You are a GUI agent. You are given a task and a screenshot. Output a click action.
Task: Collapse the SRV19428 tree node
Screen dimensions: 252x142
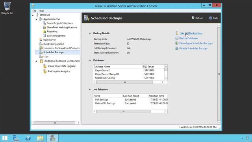pyautogui.click(x=33, y=15)
